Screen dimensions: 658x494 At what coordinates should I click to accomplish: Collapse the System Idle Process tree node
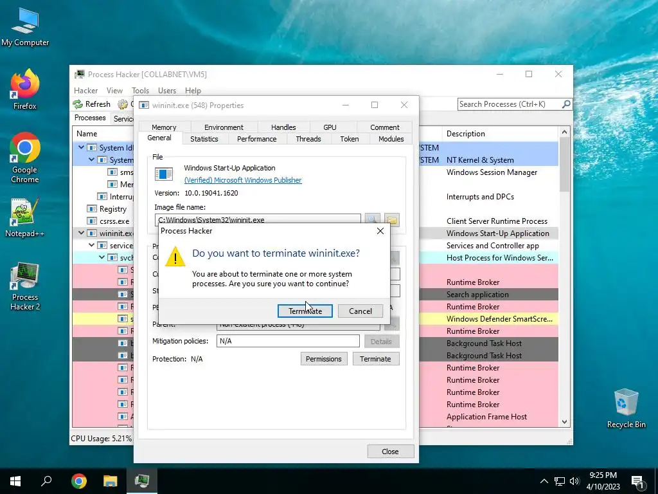pos(81,147)
